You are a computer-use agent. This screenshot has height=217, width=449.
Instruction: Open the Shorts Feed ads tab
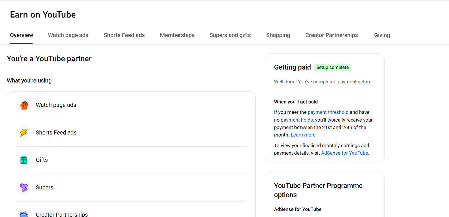point(124,35)
